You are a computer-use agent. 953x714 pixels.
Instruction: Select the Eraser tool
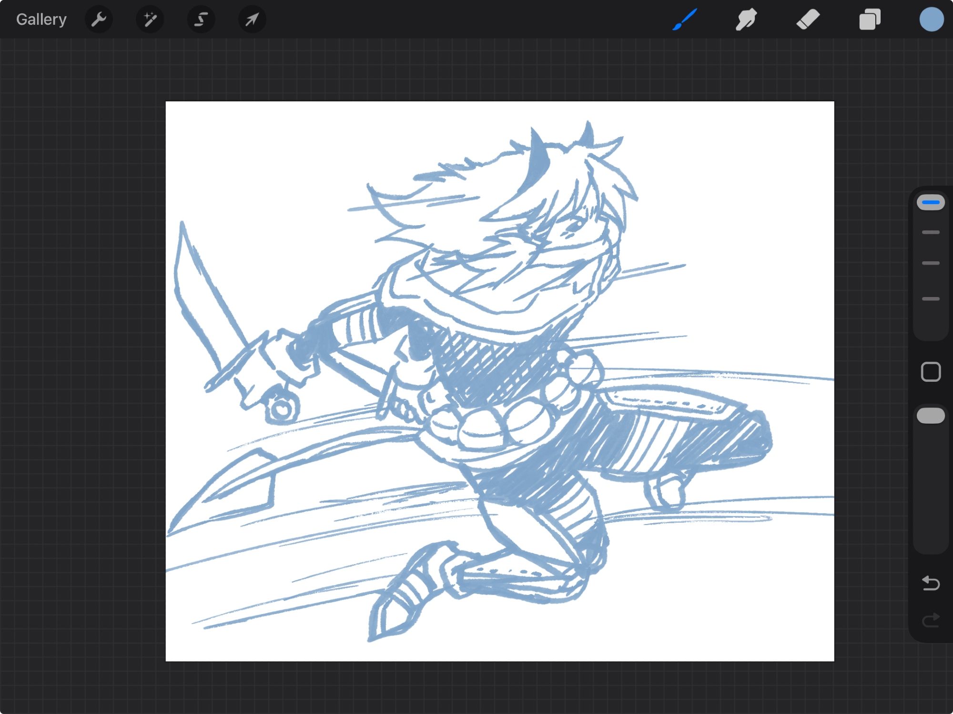808,20
